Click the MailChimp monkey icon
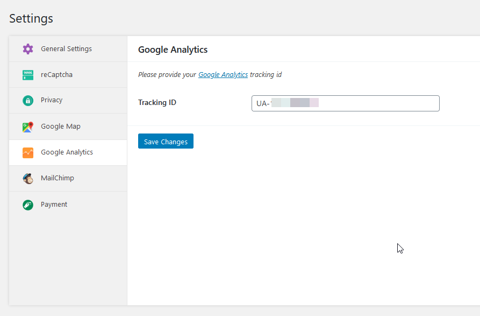Image resolution: width=480 pixels, height=316 pixels. [28, 179]
